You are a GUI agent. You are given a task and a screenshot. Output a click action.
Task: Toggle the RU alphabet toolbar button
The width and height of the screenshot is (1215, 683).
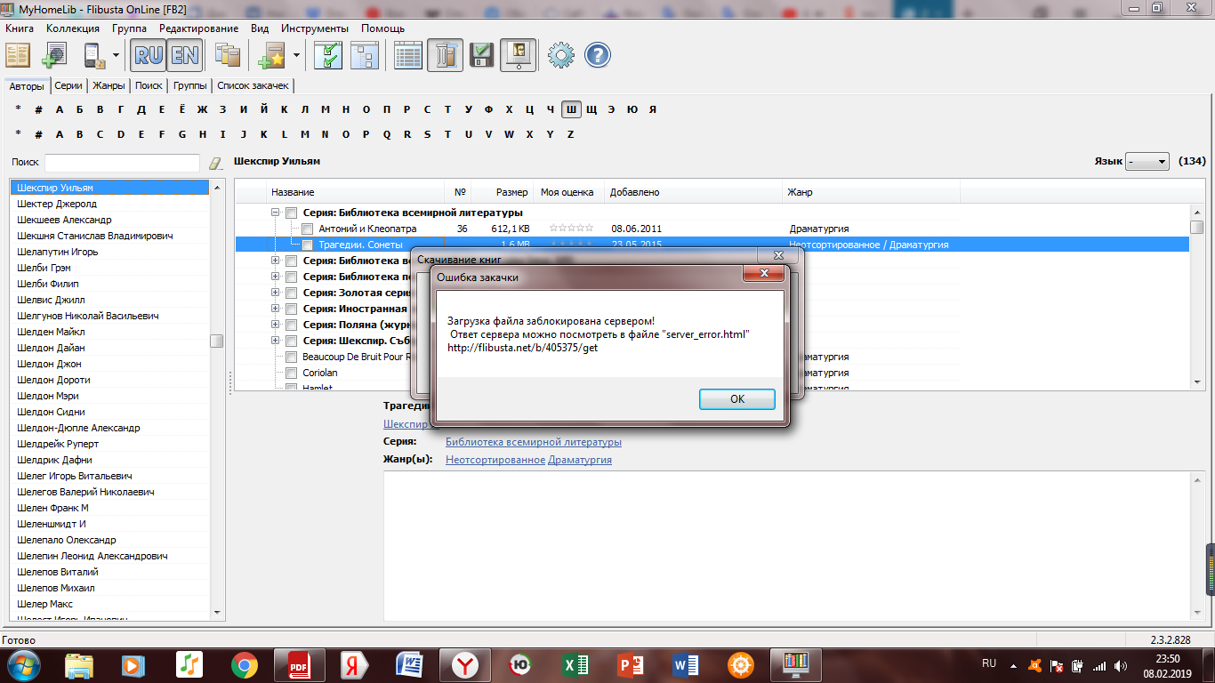click(x=149, y=55)
